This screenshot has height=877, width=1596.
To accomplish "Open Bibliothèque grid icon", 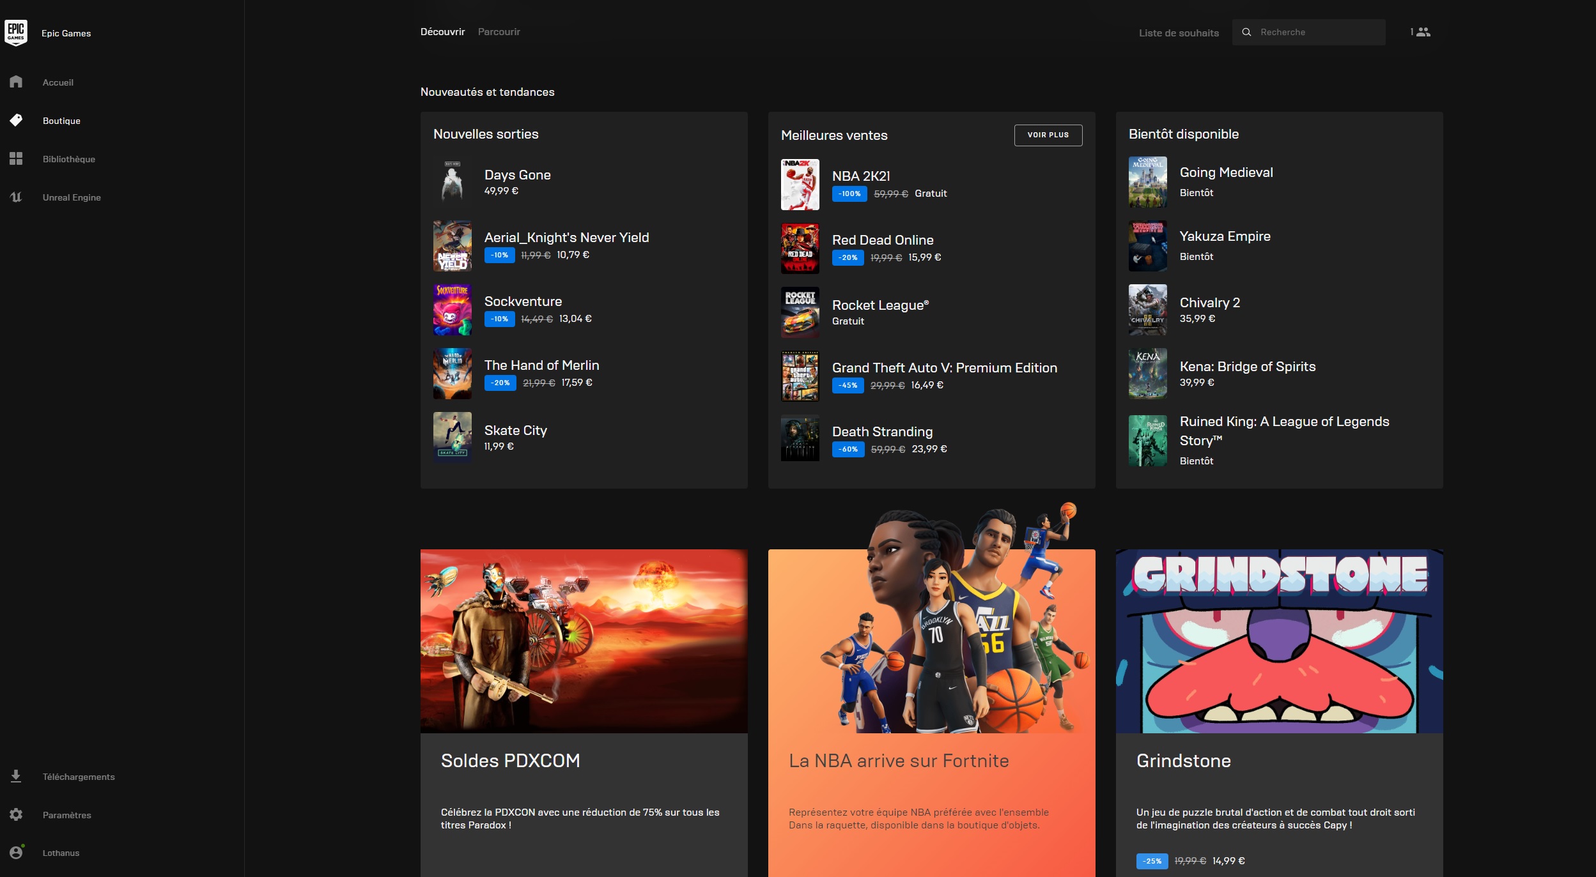I will 16,158.
